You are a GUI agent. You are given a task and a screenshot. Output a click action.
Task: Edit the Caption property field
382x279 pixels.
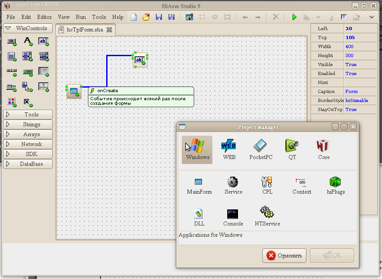[x=360, y=92]
